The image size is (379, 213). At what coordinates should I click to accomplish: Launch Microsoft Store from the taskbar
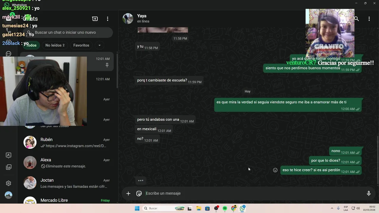pyautogui.click(x=207, y=209)
